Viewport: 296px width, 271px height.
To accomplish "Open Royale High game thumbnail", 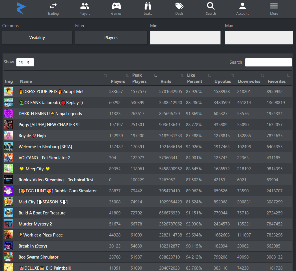I will pos(8,135).
